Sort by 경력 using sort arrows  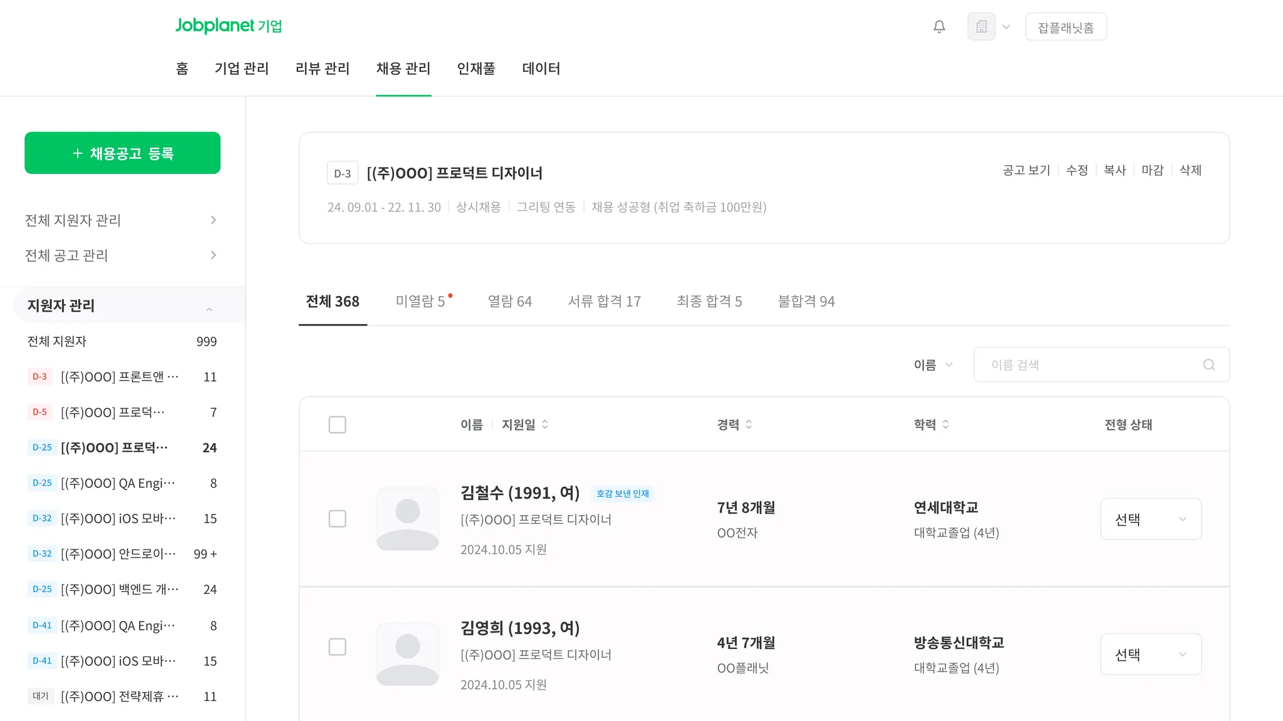[749, 424]
